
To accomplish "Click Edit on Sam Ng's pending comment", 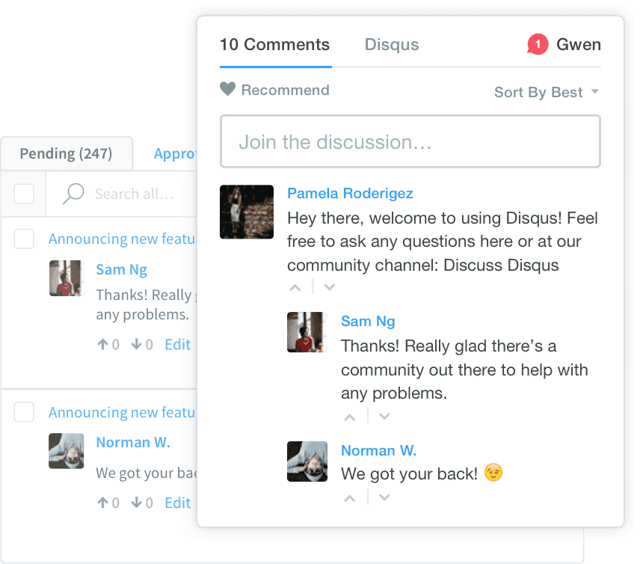I will pos(177,345).
